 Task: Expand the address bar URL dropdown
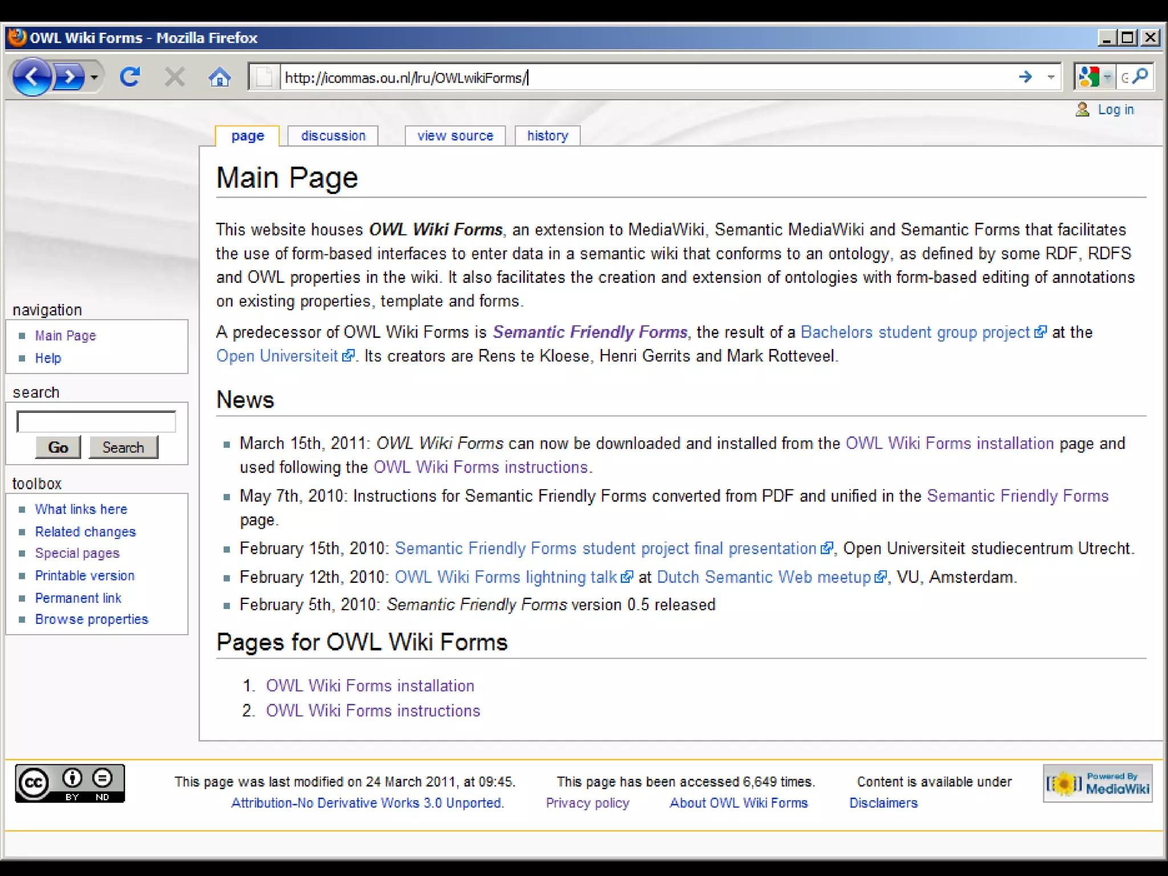pyautogui.click(x=1051, y=76)
